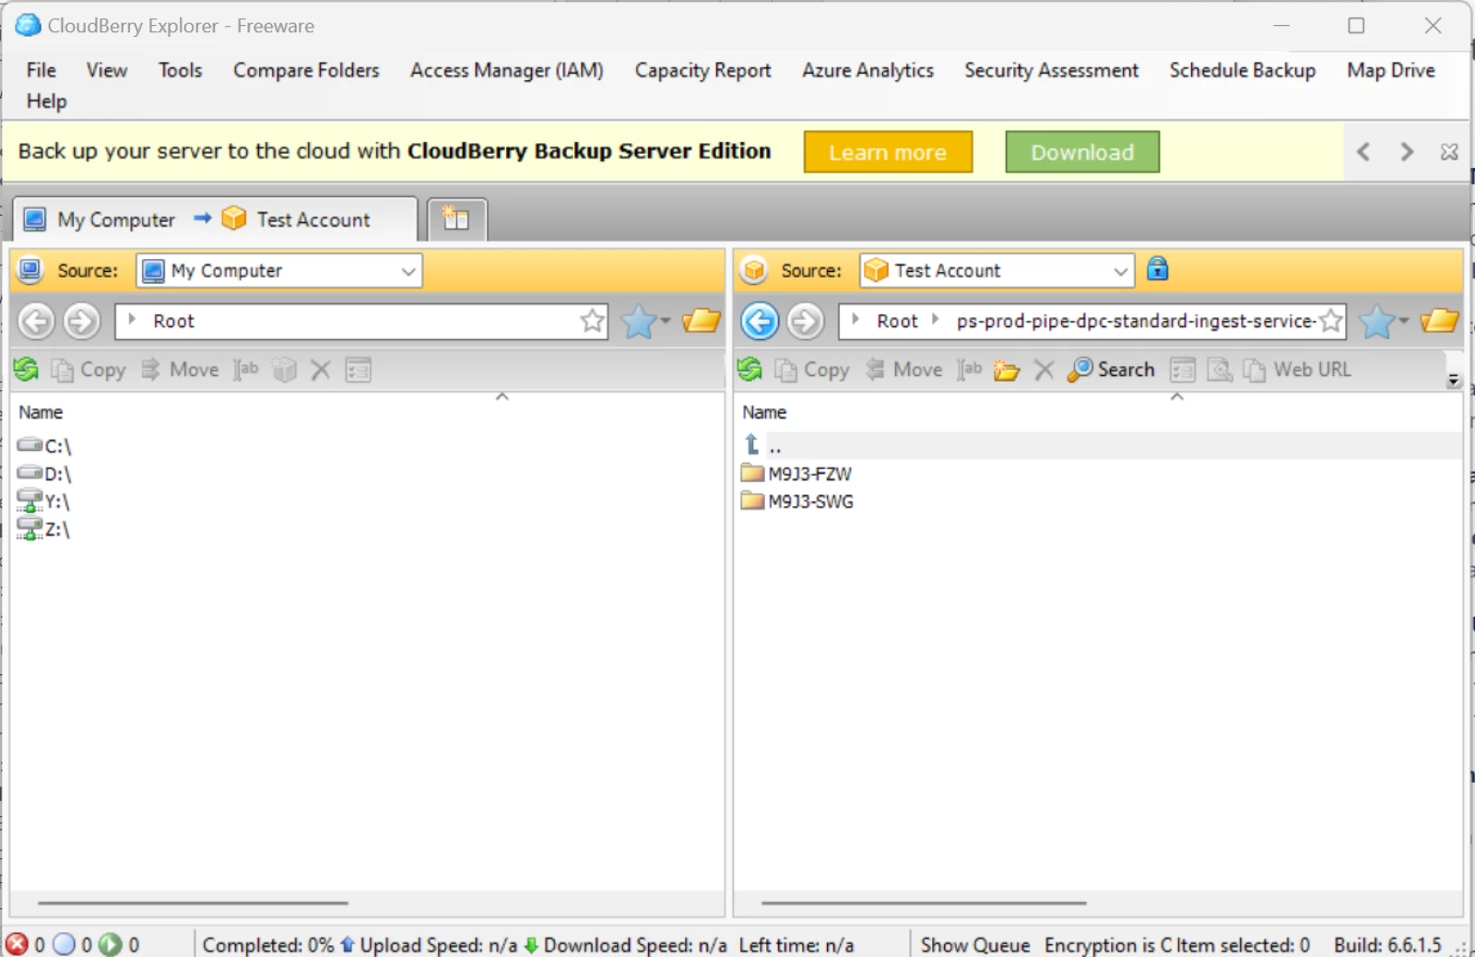The width and height of the screenshot is (1475, 957).
Task: Click the delete X in right toolbar
Action: coord(1044,370)
